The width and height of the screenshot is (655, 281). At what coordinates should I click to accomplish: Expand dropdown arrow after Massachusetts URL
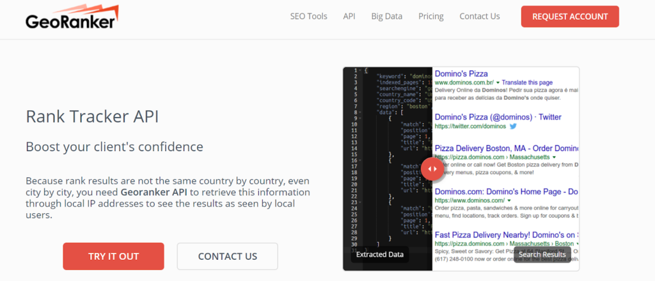pos(554,157)
